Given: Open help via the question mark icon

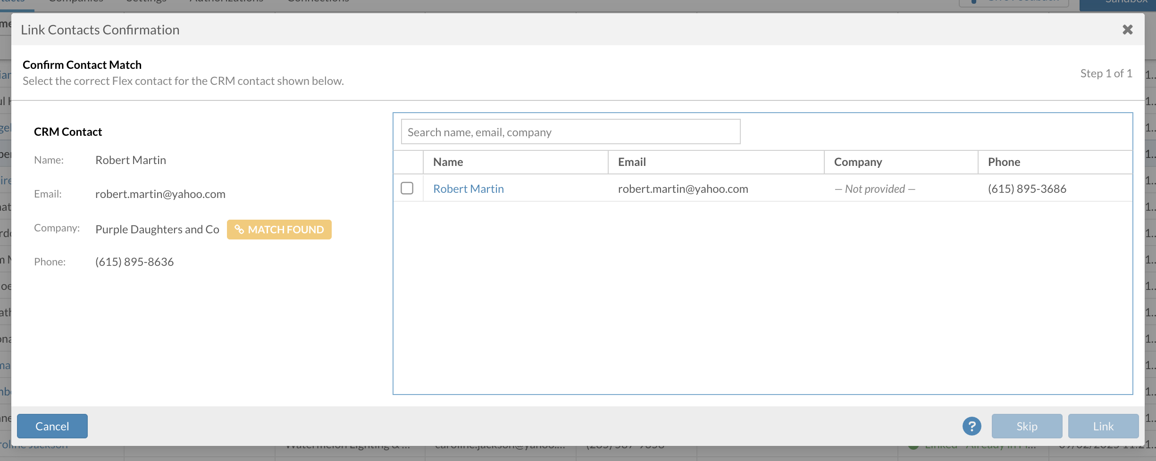Looking at the screenshot, I should [x=972, y=426].
